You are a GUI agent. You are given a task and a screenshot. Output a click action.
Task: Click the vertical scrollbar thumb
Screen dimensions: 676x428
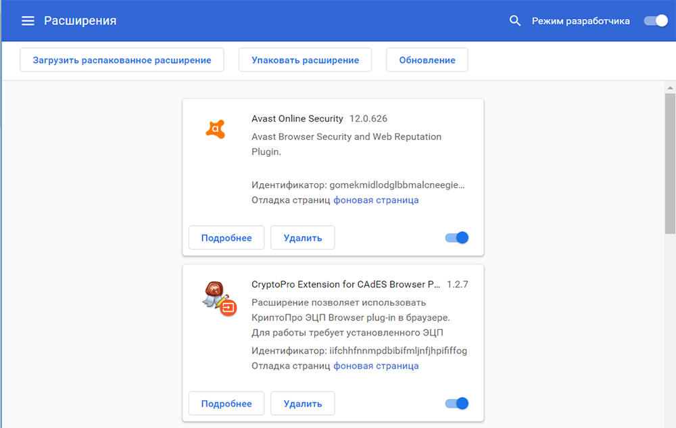[x=669, y=162]
